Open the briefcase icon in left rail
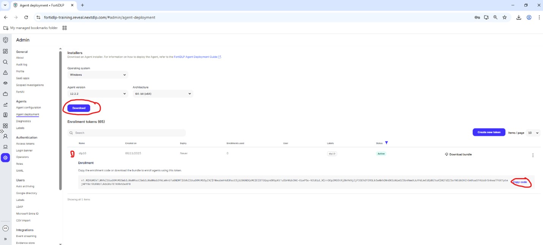The image size is (543, 245). coord(5,94)
